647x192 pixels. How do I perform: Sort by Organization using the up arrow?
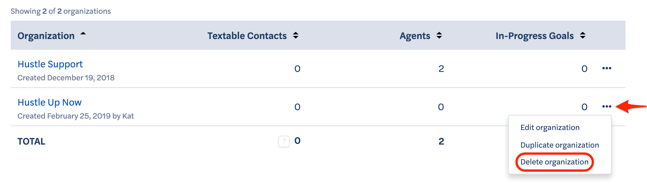[x=83, y=34]
